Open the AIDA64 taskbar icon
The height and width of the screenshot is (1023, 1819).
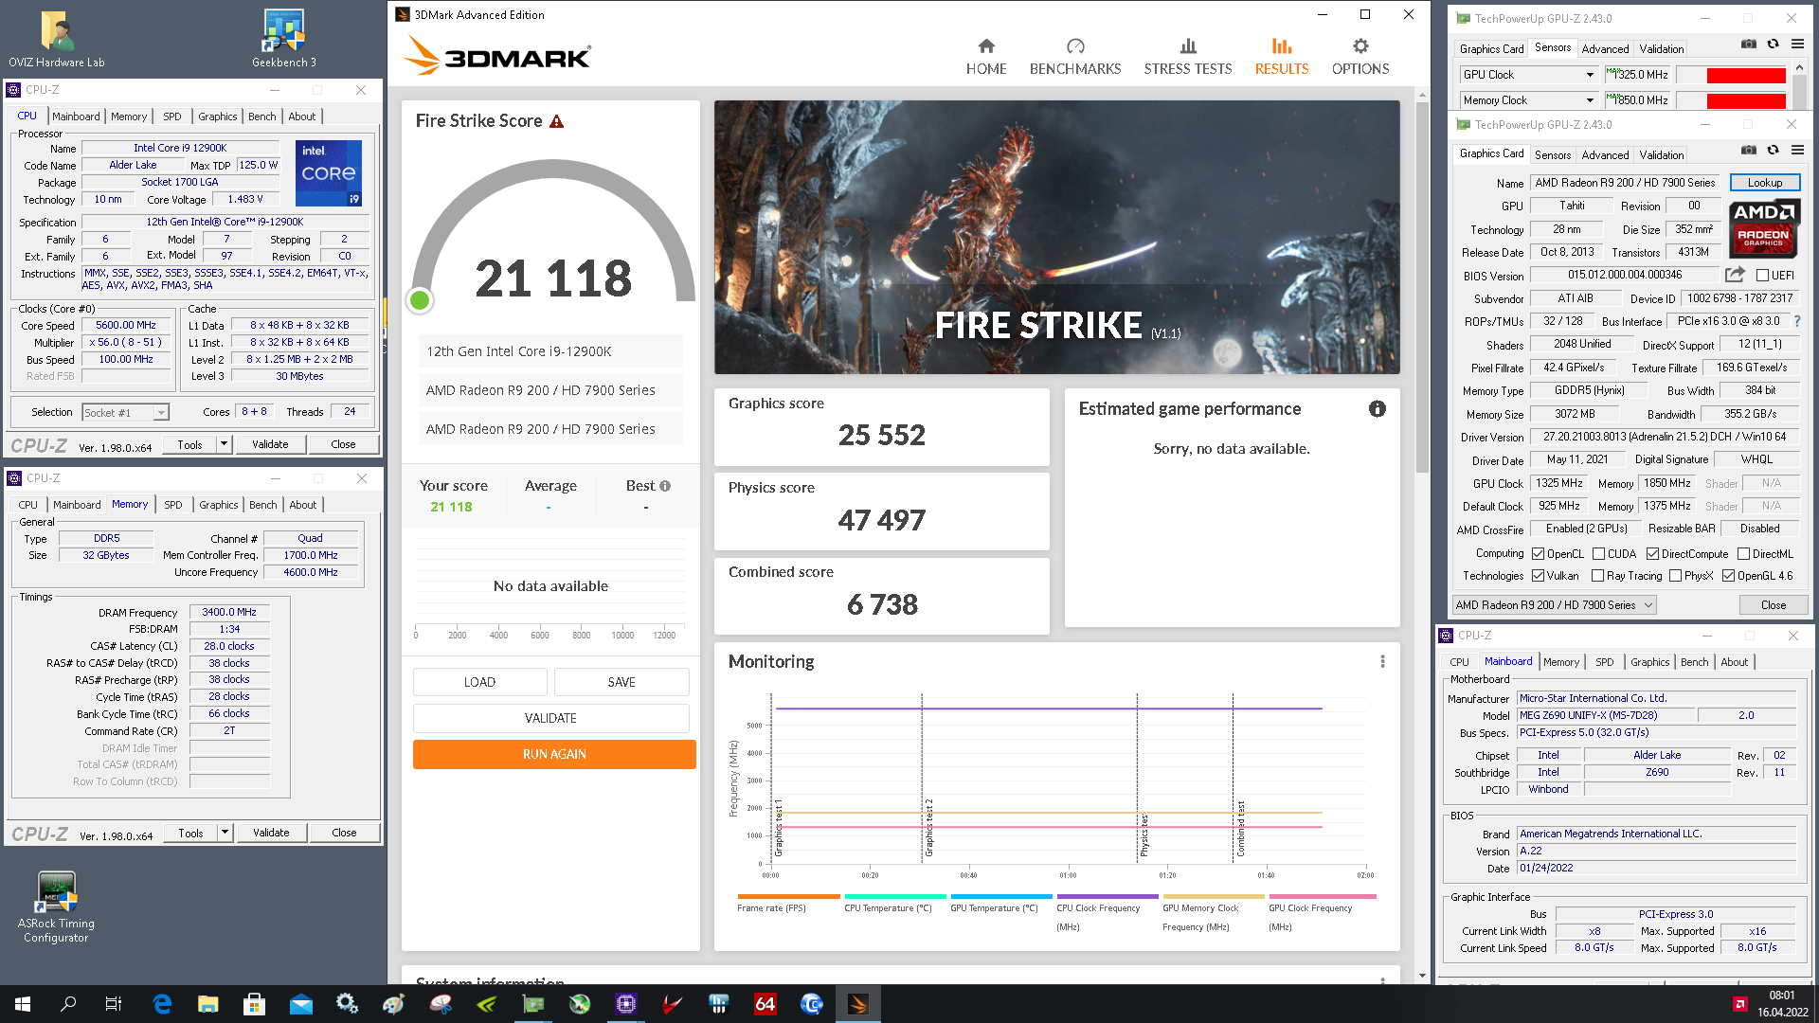765,1004
